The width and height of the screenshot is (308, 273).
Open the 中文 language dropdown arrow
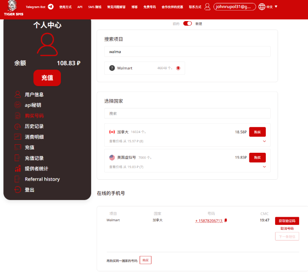(276, 7)
